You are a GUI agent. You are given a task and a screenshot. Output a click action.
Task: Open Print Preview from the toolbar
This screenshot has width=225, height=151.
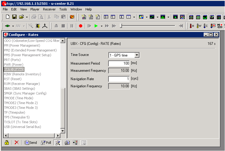point(41,17)
